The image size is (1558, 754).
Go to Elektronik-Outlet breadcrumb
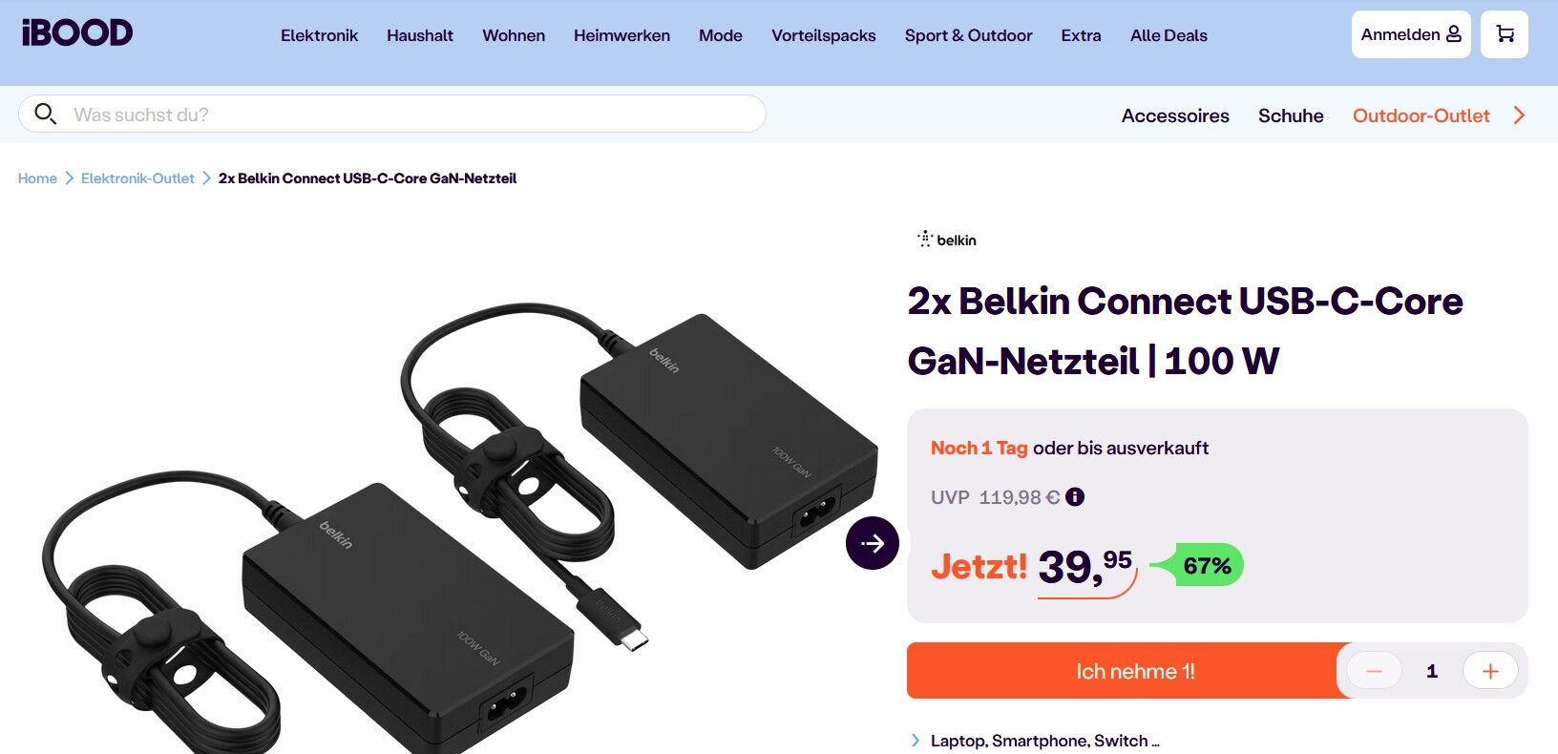[x=137, y=178]
